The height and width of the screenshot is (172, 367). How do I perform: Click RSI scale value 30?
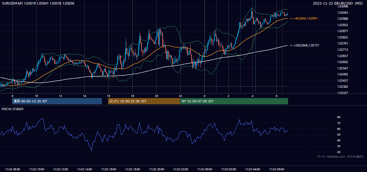339,146
